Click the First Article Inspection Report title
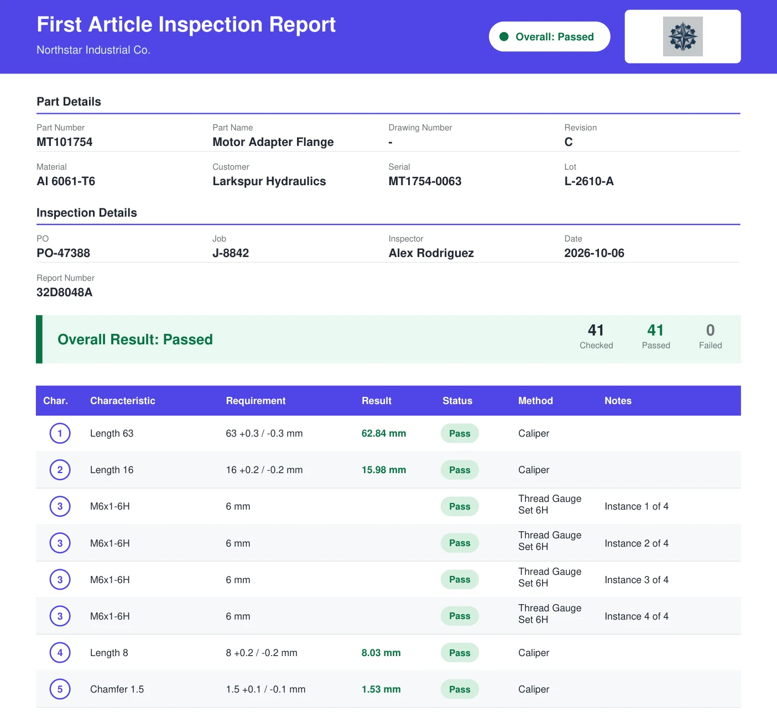Screen dimensions: 777x713 point(186,24)
